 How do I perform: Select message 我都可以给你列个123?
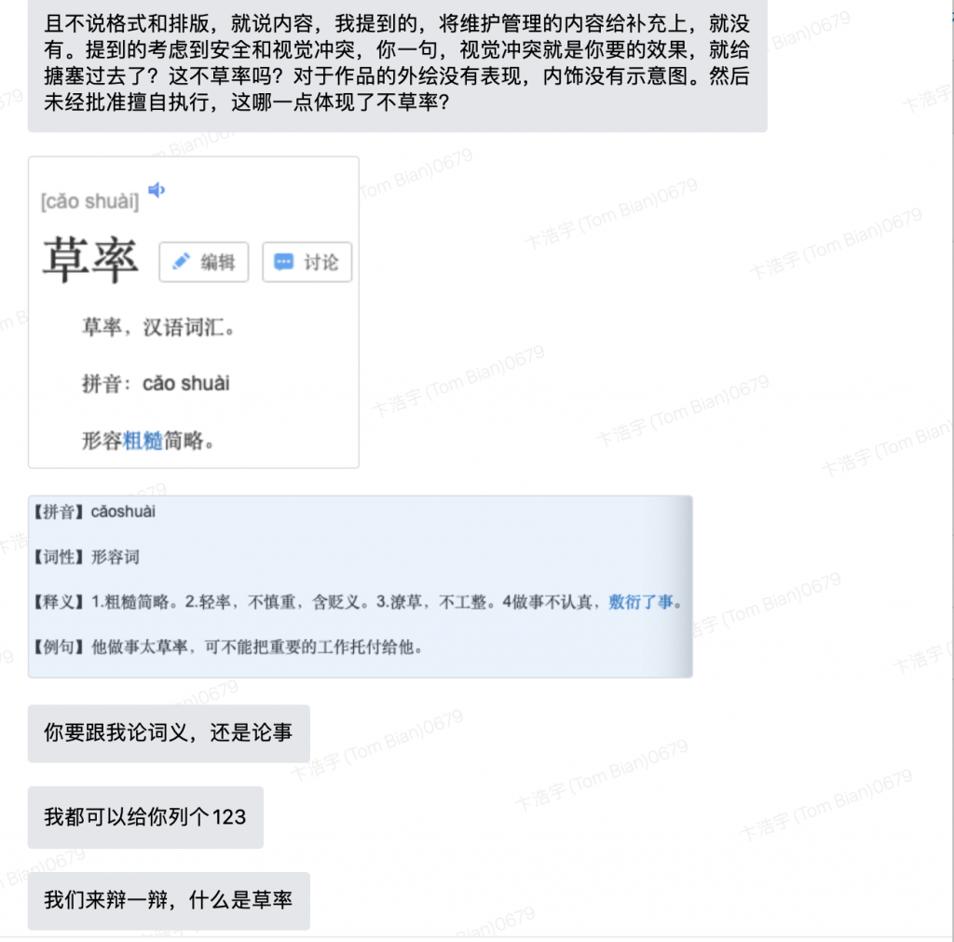coord(145,817)
